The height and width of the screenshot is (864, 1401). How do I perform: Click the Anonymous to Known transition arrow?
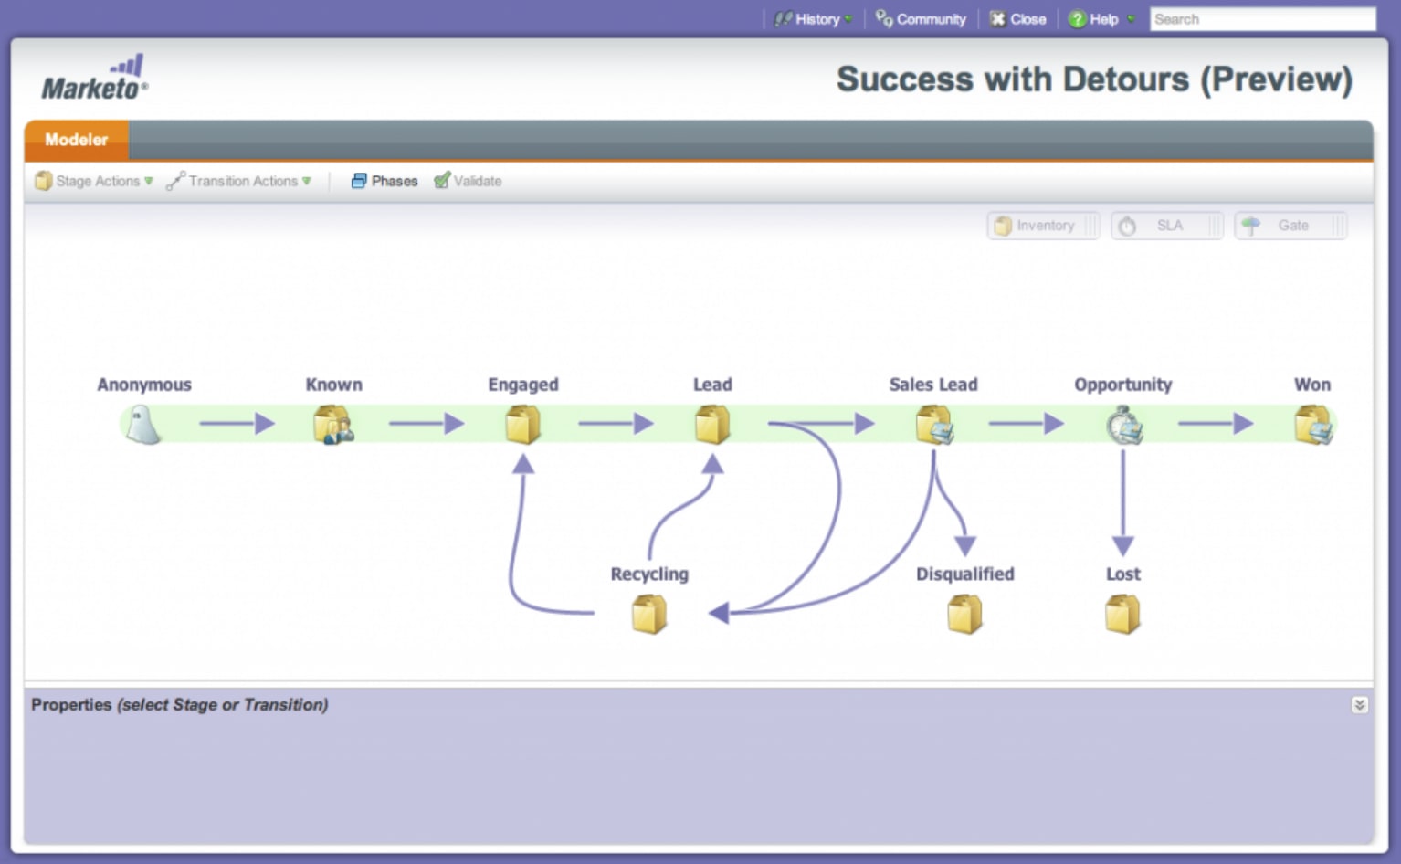[x=237, y=424]
